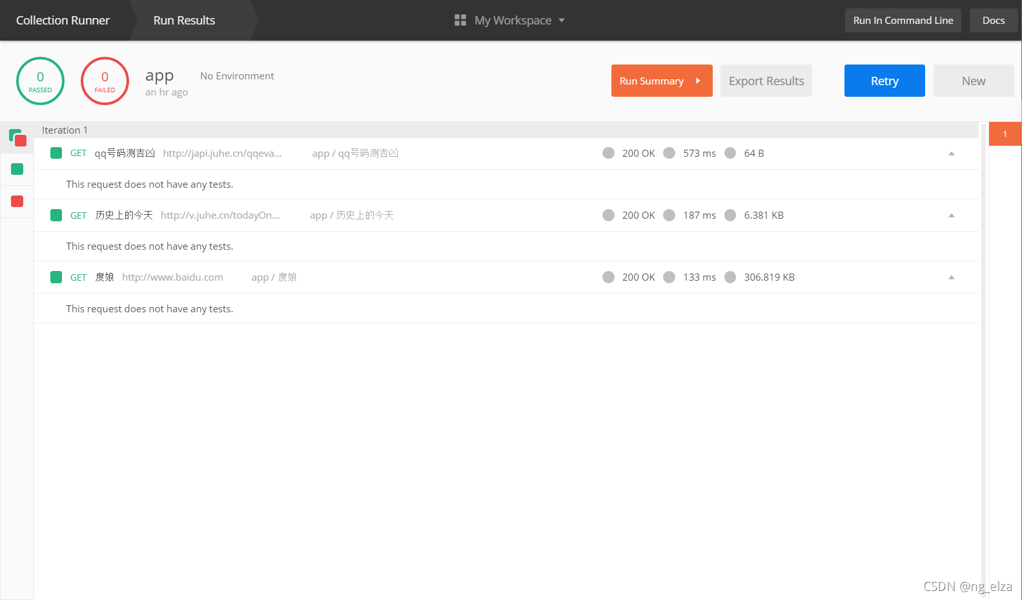Click status code dot for qq号码测吉凶 row
Image resolution: width=1022 pixels, height=600 pixels.
(608, 153)
